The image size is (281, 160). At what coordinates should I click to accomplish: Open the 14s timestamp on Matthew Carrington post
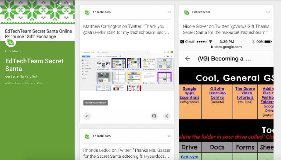[168, 12]
